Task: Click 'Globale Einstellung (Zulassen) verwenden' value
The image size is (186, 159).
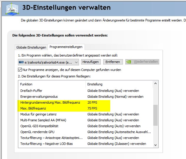Action: pos(117,144)
